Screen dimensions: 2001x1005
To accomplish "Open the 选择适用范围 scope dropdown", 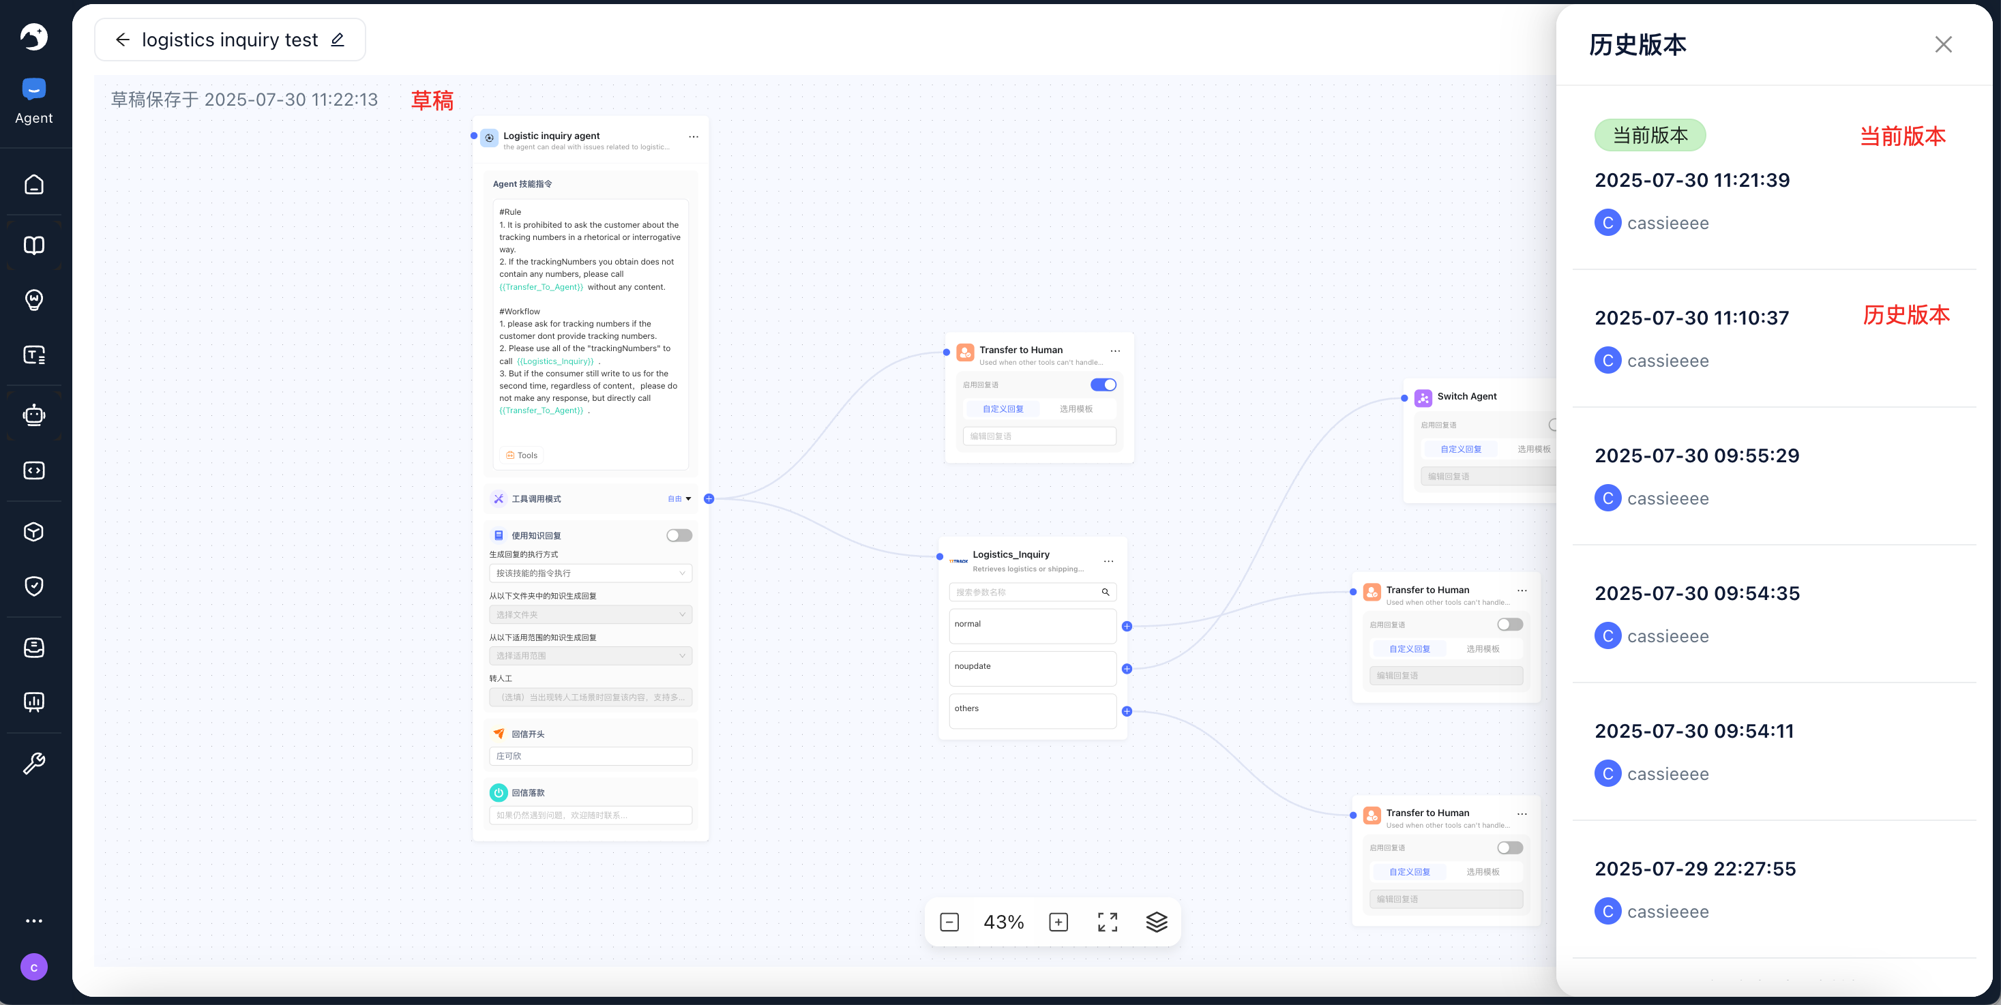I will tap(591, 655).
